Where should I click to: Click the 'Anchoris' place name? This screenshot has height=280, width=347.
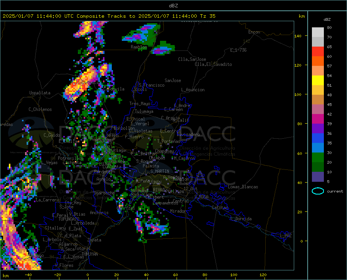click(x=99, y=213)
